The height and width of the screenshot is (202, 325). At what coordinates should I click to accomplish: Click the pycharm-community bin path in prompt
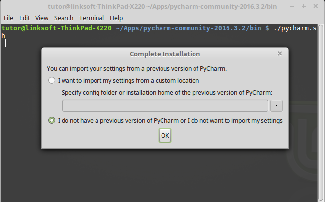point(190,28)
